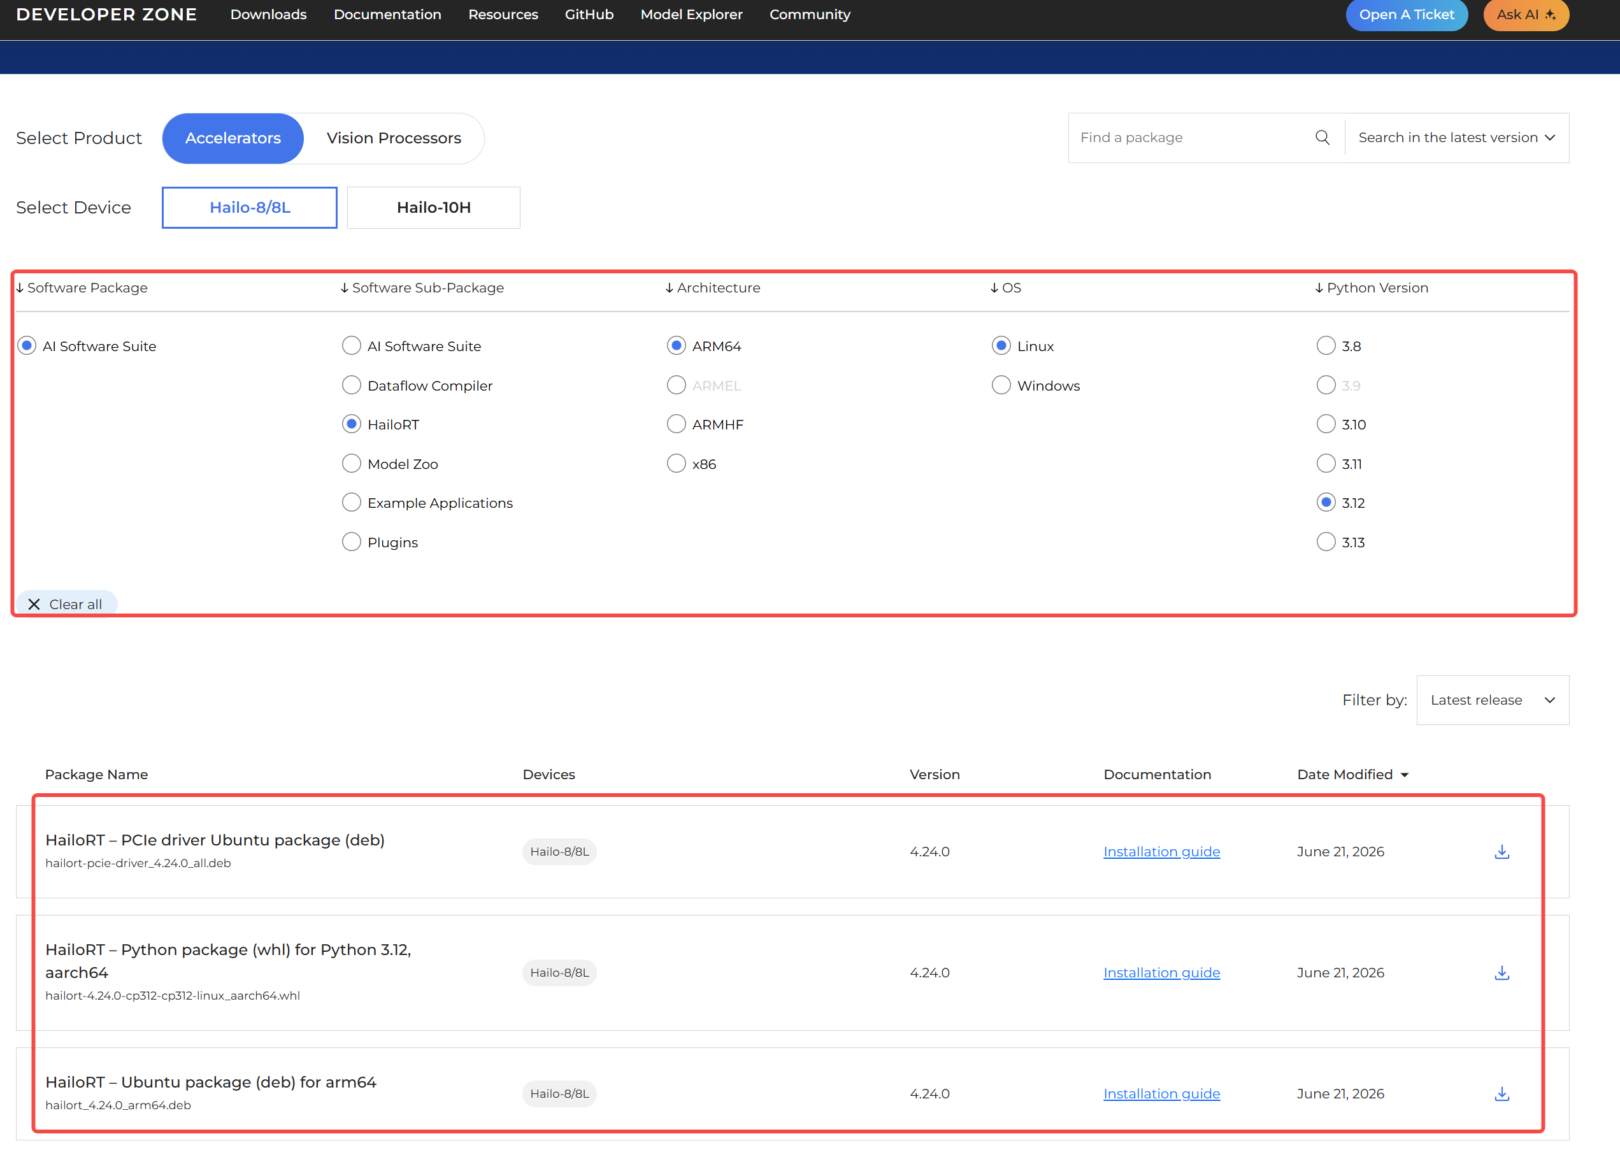Image resolution: width=1620 pixels, height=1171 pixels.
Task: Select Python version 3.8
Action: [x=1338, y=346]
